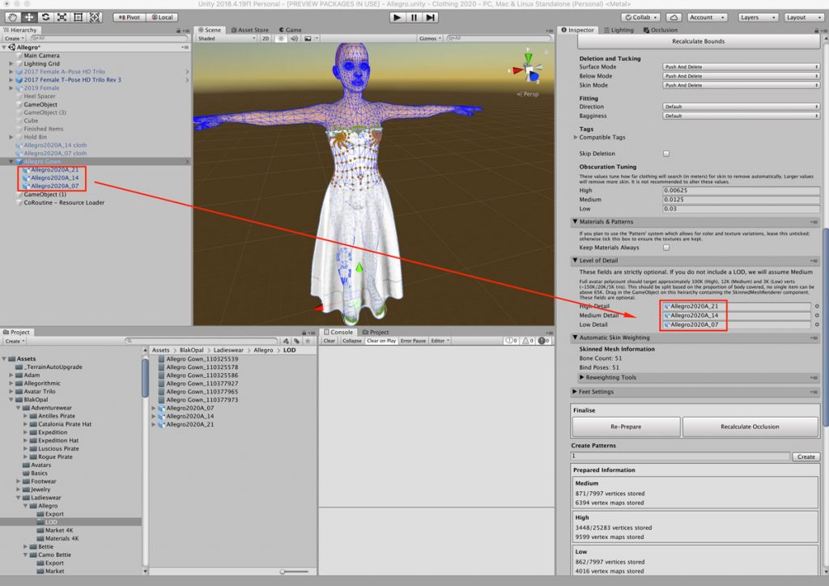Select the Hand tool in toolbar
Image resolution: width=829 pixels, height=586 pixels.
point(13,18)
